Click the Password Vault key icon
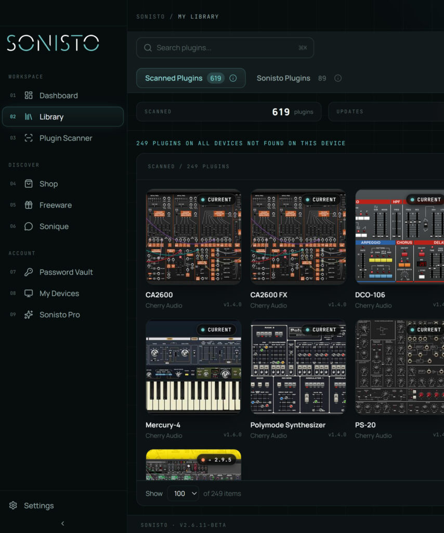This screenshot has width=444, height=533. point(29,272)
